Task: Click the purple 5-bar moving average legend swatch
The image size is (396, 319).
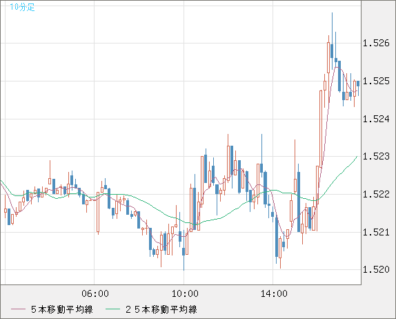Action: [18, 309]
